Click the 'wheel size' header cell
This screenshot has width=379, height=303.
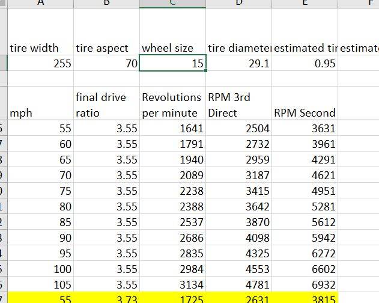[172, 48]
